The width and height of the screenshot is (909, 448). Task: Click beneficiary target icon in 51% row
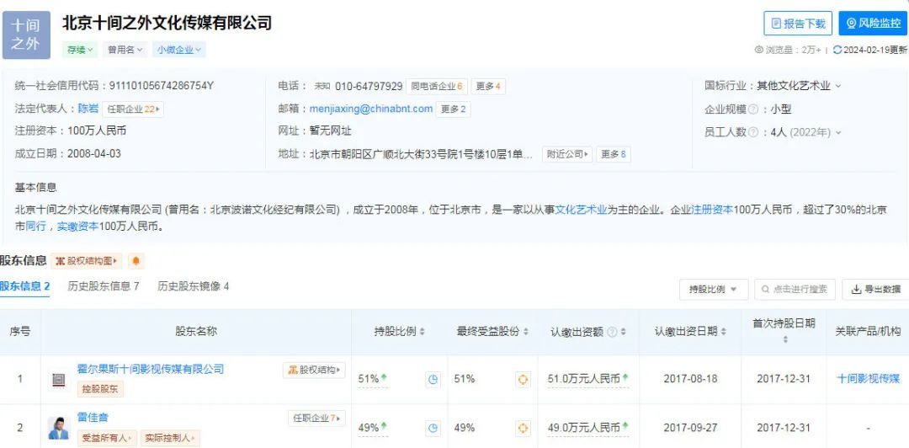523,380
